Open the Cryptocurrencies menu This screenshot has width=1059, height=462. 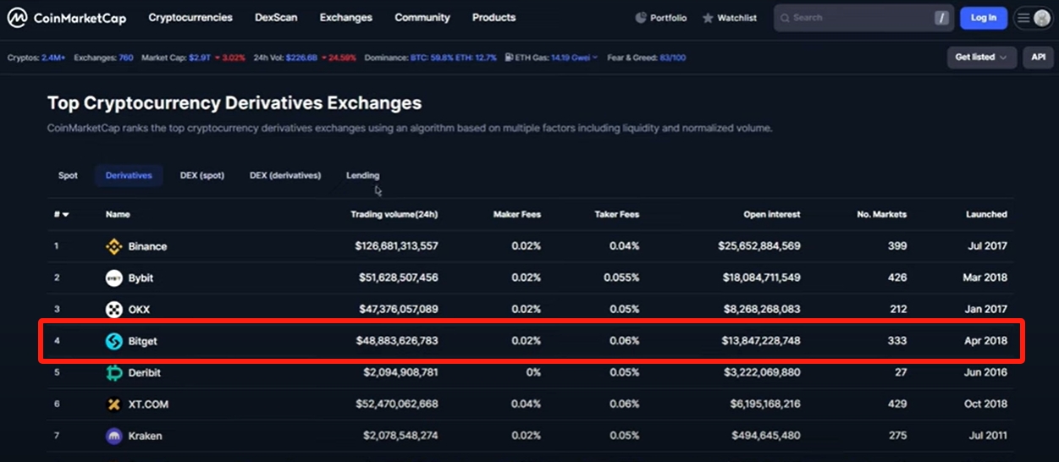click(190, 17)
